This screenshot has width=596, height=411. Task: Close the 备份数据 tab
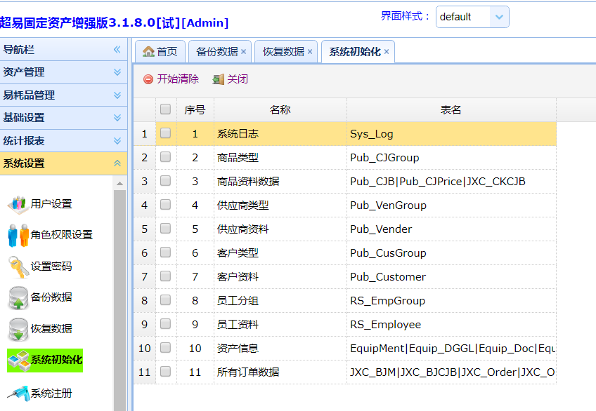[x=243, y=52]
